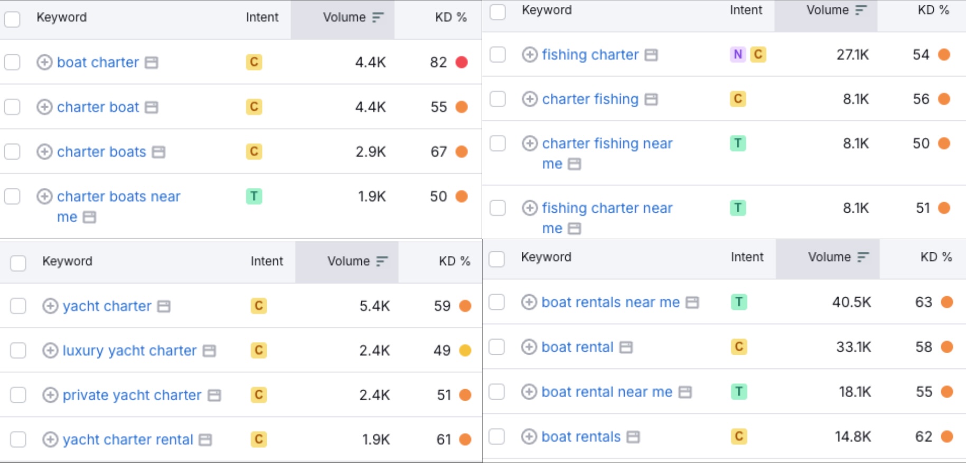Select the fishing charter row checkbox
The width and height of the screenshot is (966, 463).
(x=498, y=54)
